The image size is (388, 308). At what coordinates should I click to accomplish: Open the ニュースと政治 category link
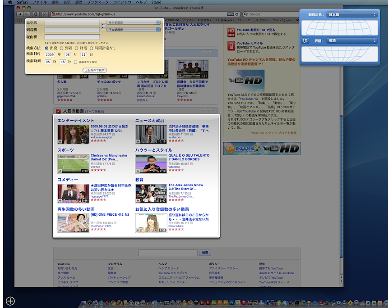pos(149,121)
